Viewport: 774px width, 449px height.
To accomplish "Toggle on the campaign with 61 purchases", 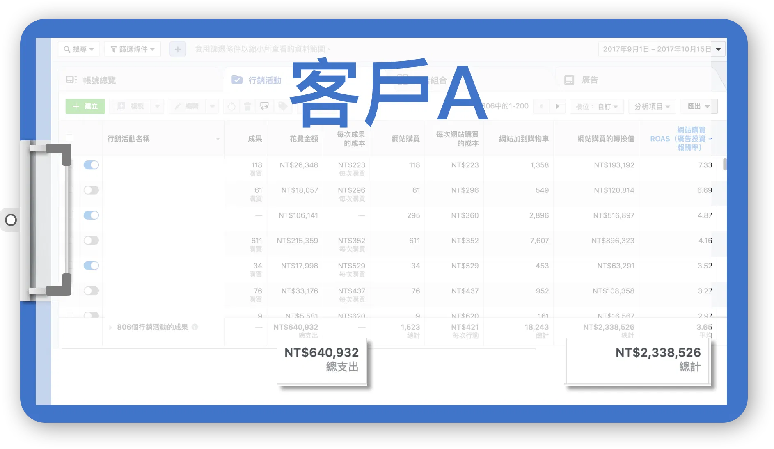I will tap(91, 190).
